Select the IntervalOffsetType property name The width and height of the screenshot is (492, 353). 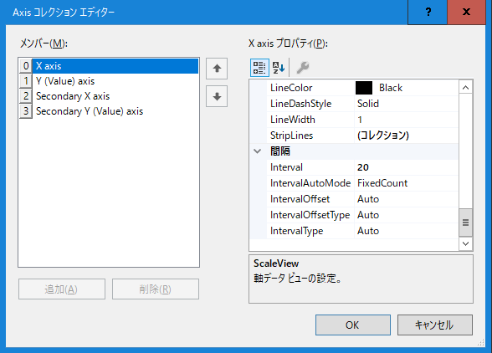pyautogui.click(x=310, y=215)
